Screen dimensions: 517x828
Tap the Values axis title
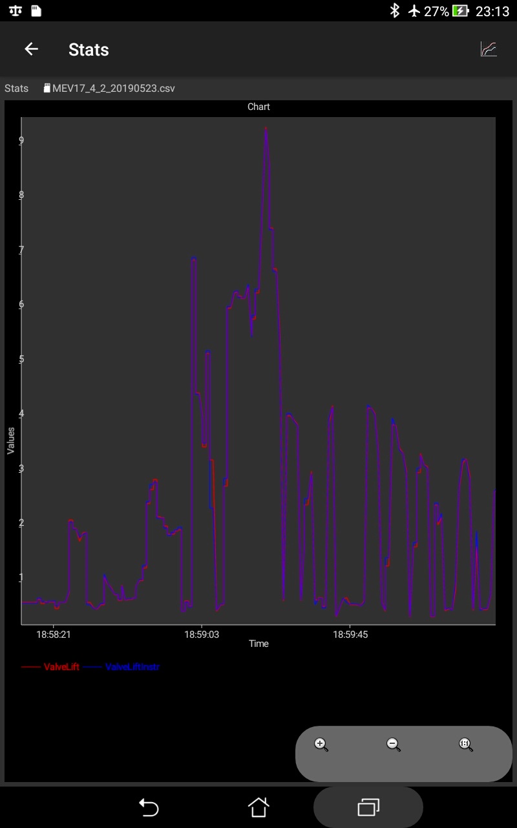click(11, 441)
